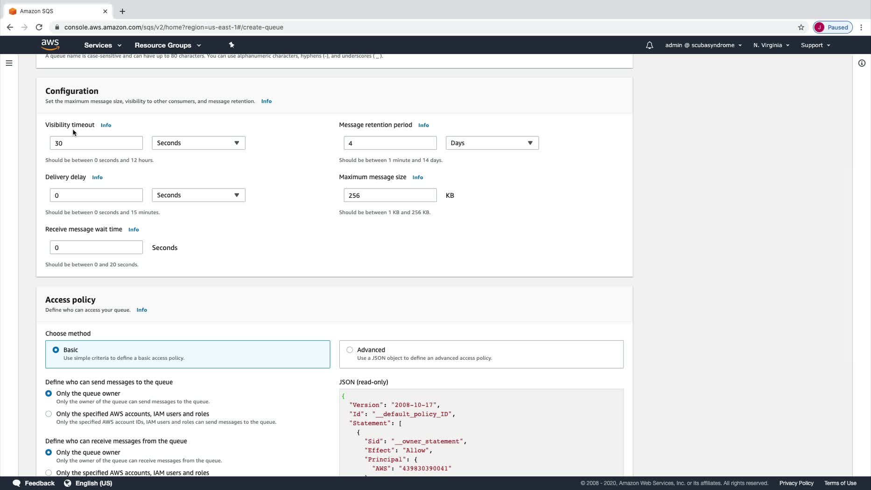The width and height of the screenshot is (871, 490).
Task: Open the Resource Groups menu
Action: (168, 45)
